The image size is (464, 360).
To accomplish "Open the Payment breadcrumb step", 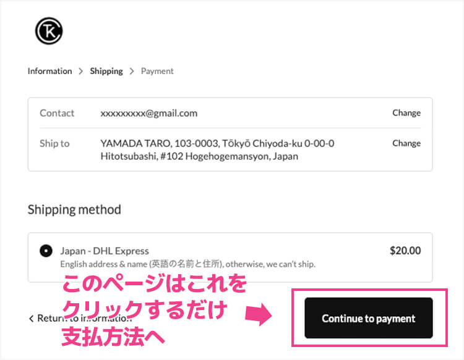I will point(157,71).
